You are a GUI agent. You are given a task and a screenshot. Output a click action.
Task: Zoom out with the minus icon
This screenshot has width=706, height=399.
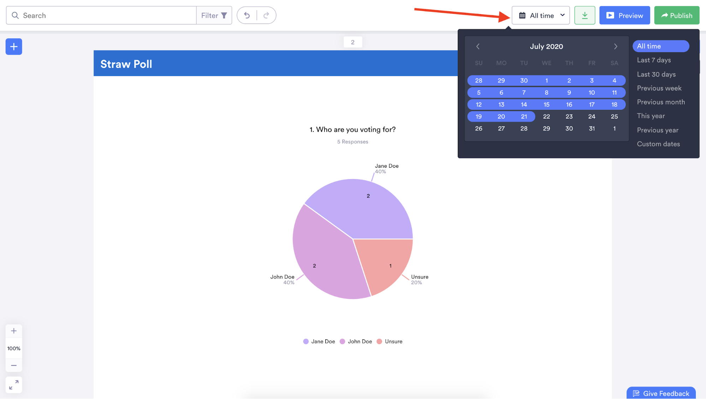click(14, 365)
